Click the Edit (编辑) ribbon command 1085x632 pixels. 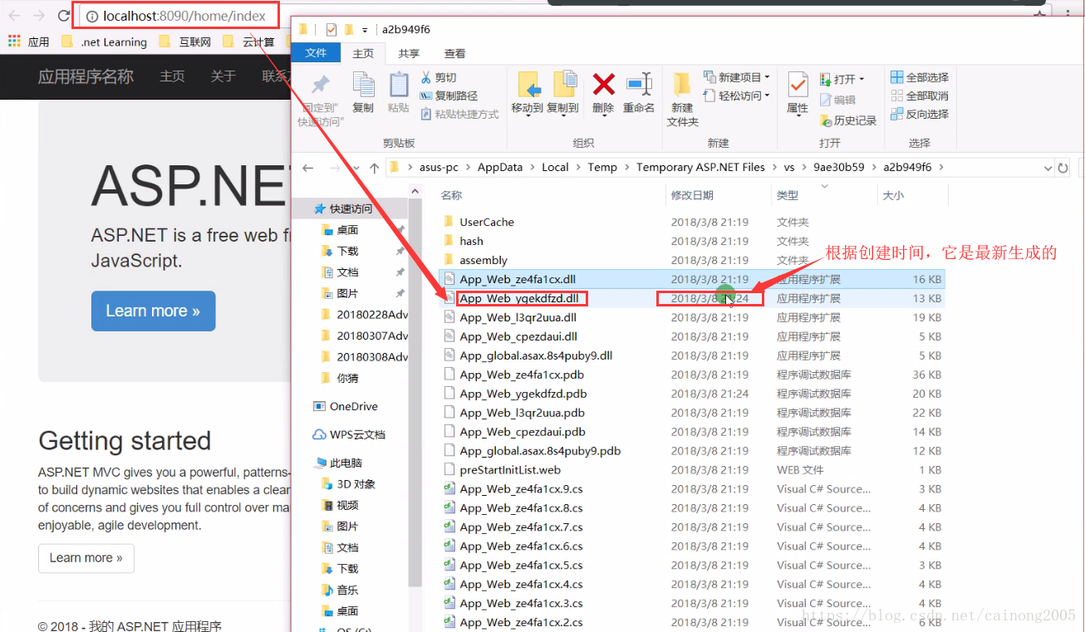[837, 100]
